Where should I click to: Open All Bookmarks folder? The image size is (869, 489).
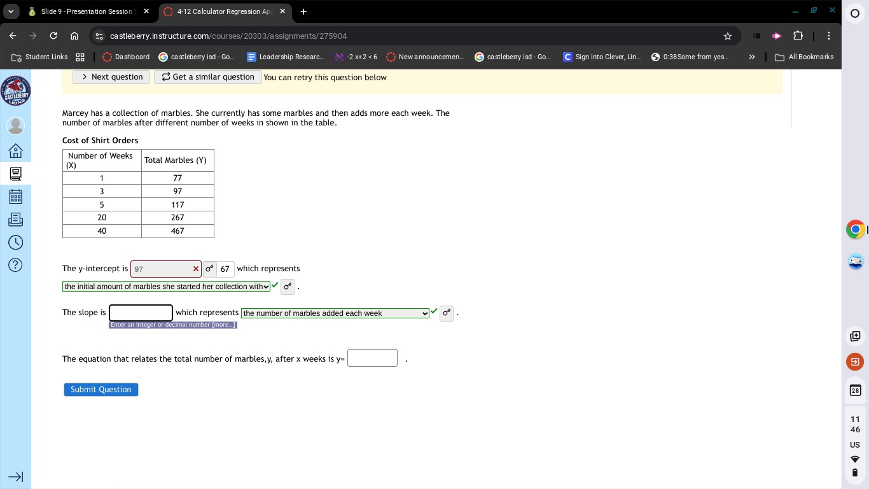(804, 57)
